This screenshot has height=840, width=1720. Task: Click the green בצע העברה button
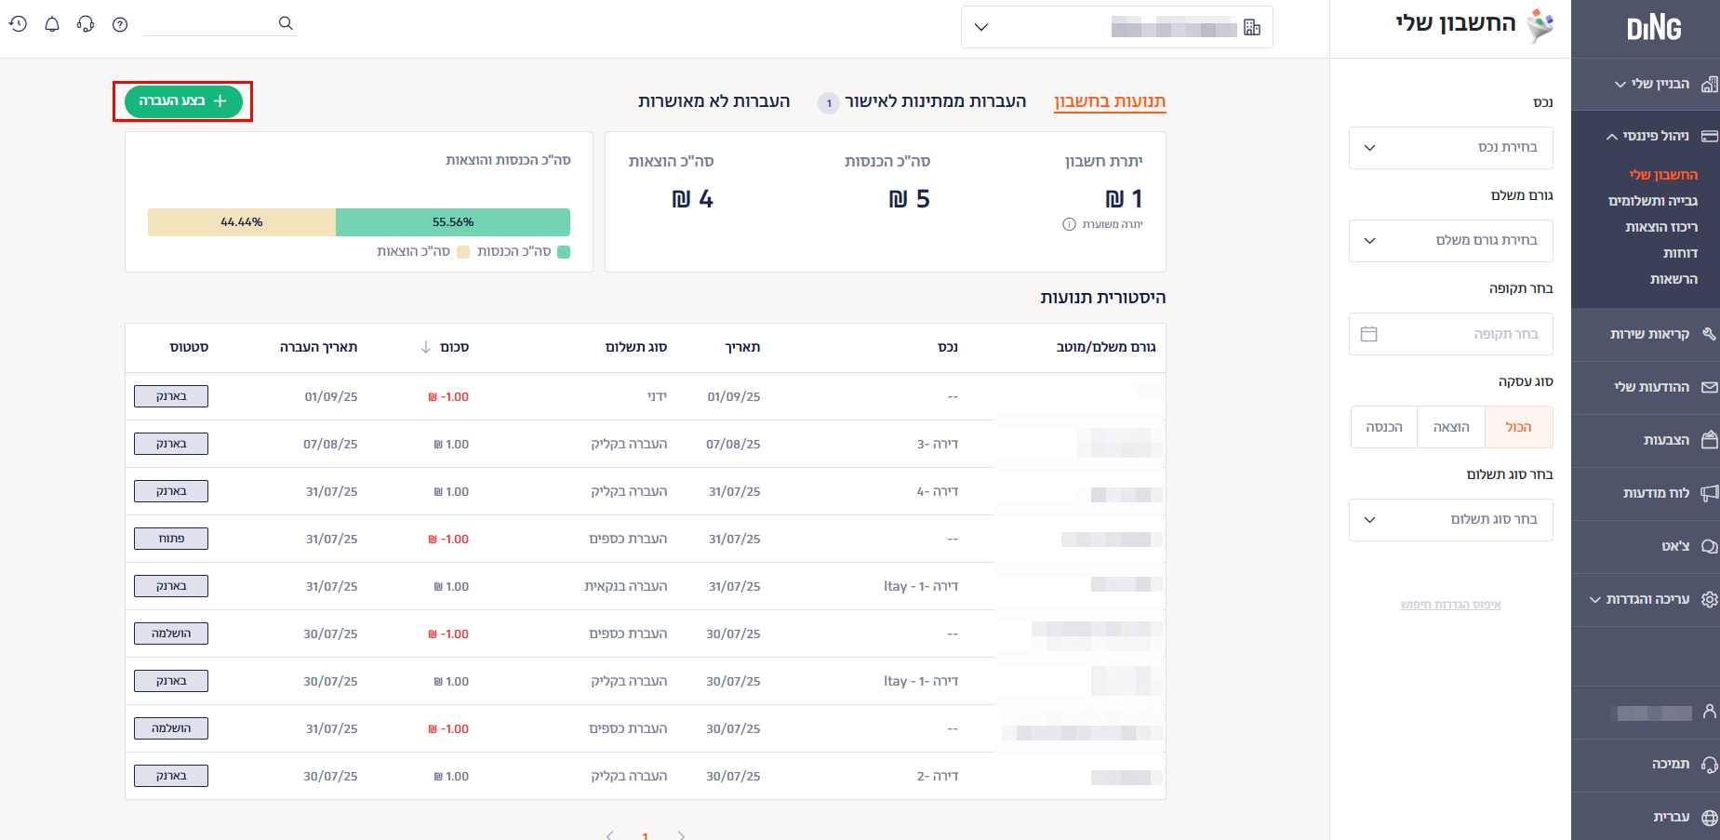(183, 100)
